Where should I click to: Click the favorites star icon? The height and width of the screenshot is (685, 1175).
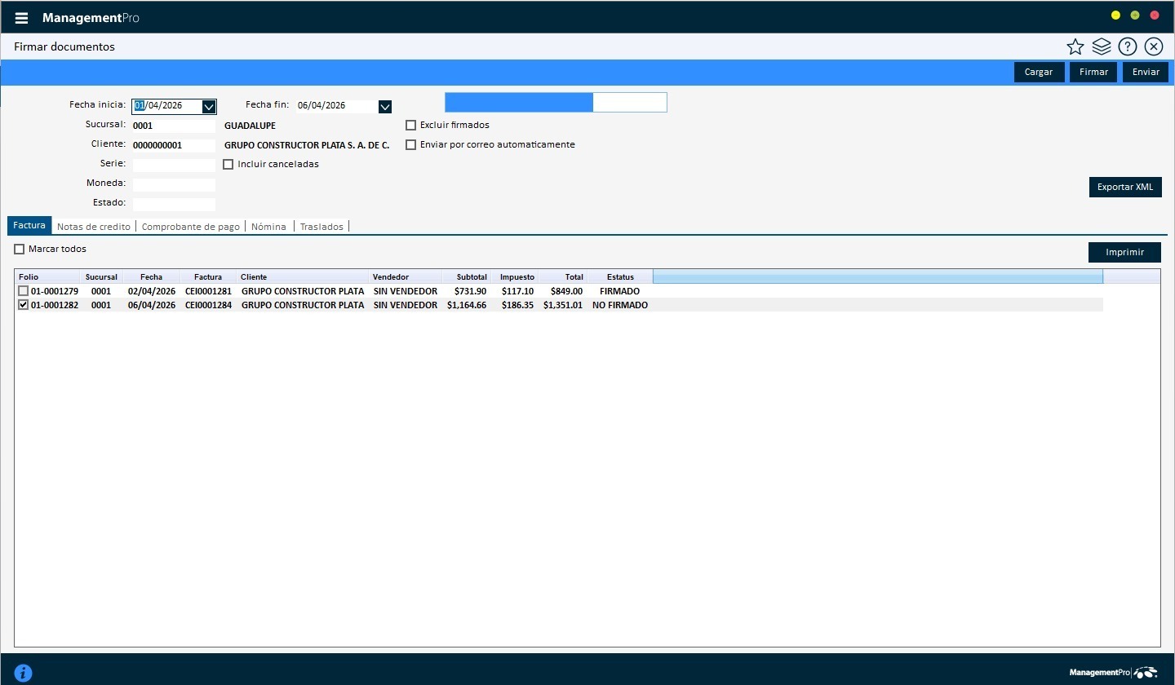1075,46
